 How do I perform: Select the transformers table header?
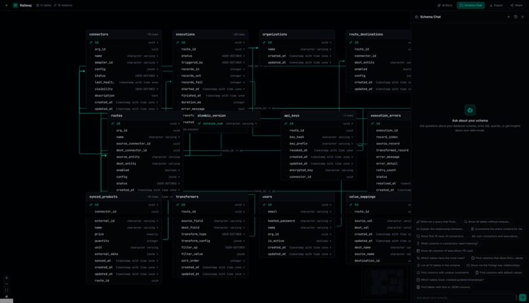(x=210, y=197)
